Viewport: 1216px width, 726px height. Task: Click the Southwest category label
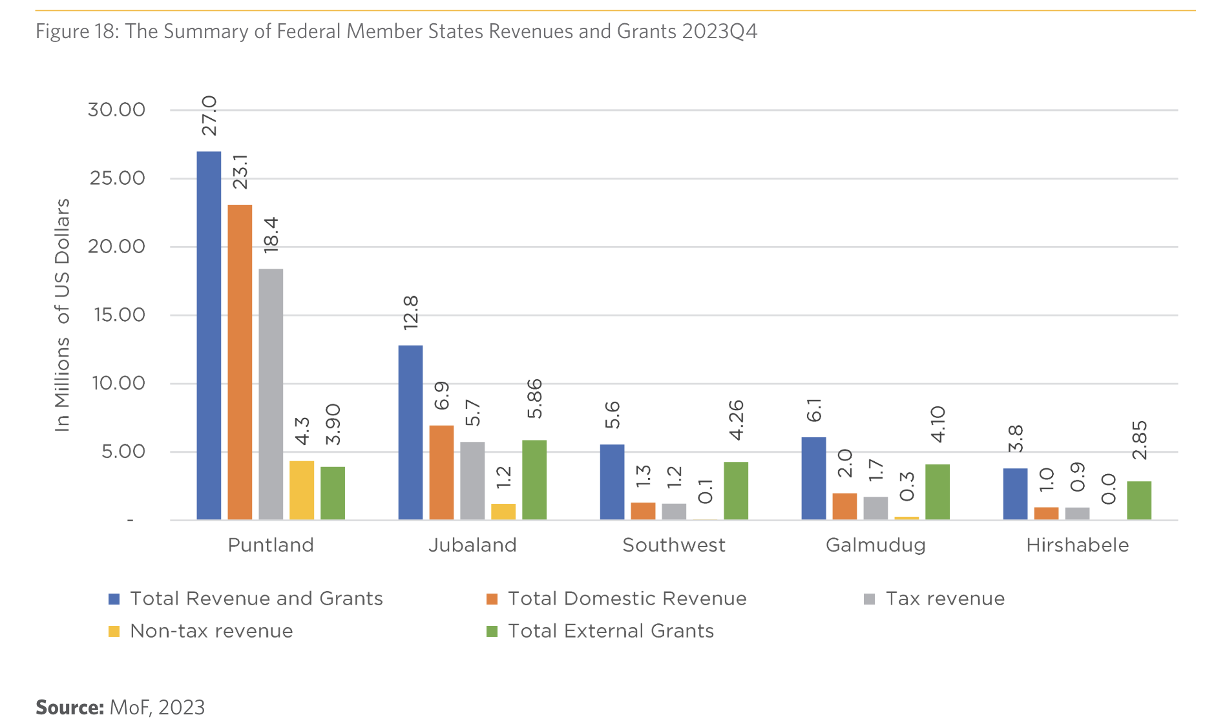pyautogui.click(x=674, y=545)
